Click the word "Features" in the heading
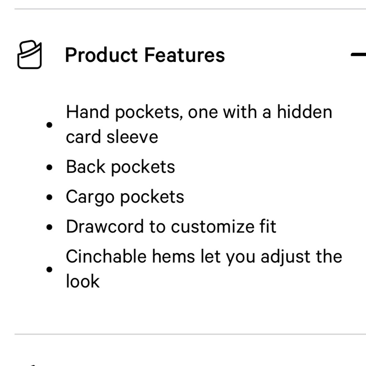366x366 pixels. 184,55
